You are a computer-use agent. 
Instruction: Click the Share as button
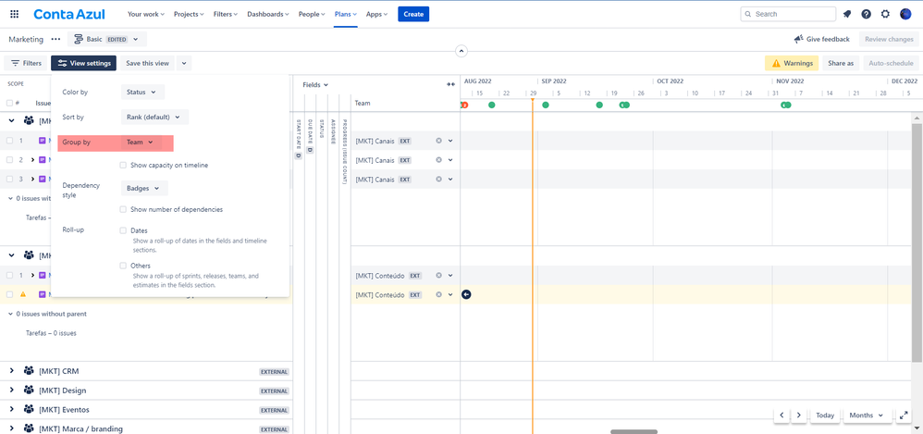[841, 63]
